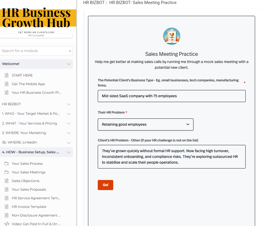Screen dimensions: 270x226
Task: Open HR Invoice Template lesson
Action: (29, 207)
